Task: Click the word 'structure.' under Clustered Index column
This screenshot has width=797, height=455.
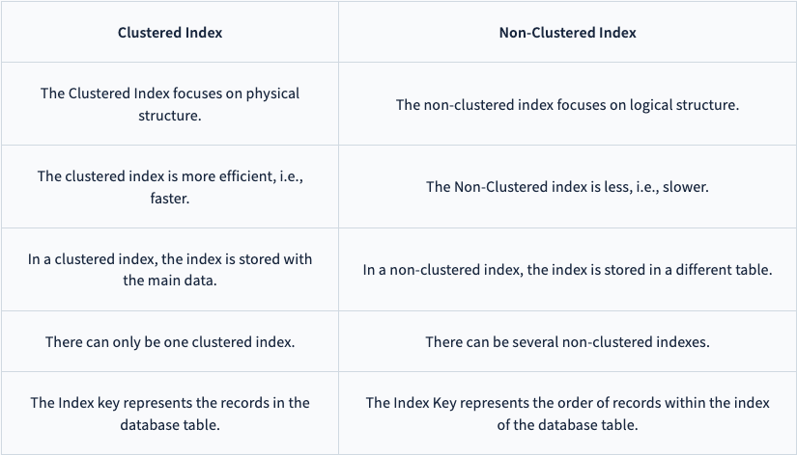Action: click(x=170, y=115)
